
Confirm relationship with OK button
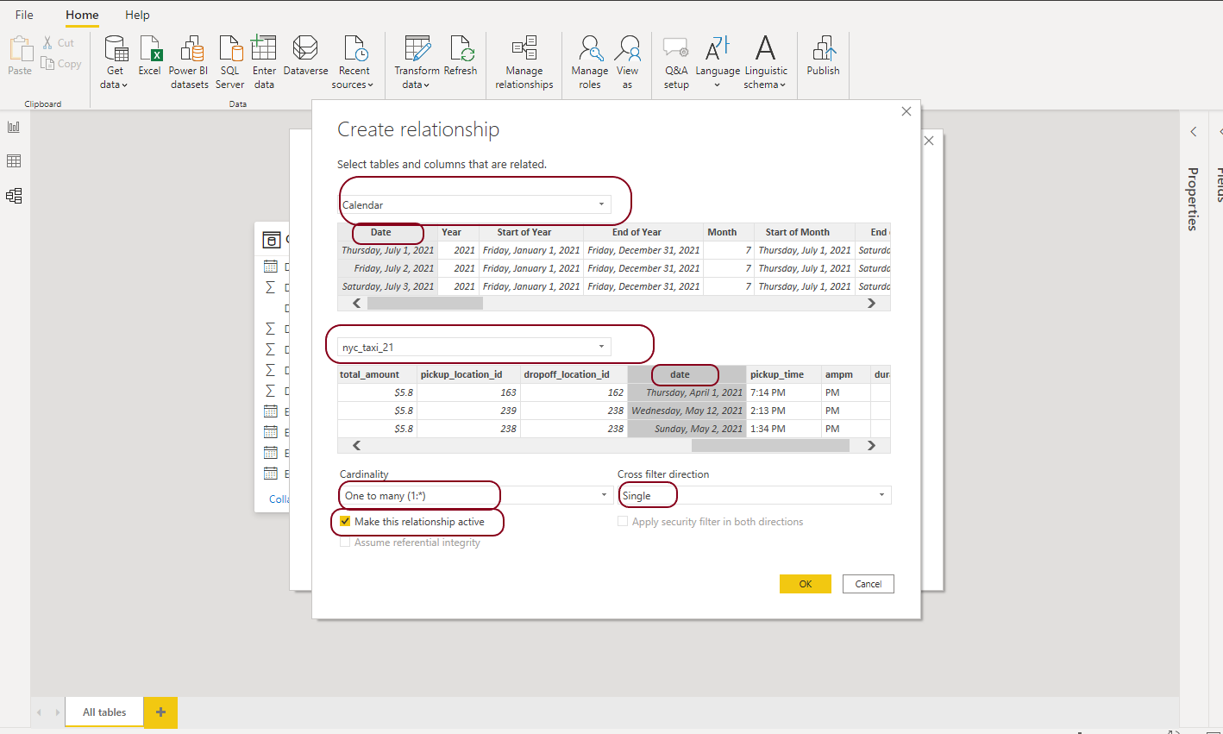pyautogui.click(x=805, y=584)
